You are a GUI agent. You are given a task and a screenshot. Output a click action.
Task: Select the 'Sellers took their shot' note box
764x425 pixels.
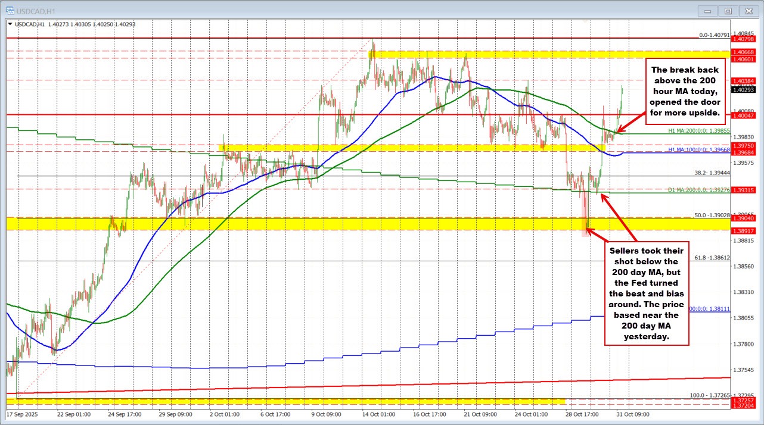pyautogui.click(x=647, y=294)
